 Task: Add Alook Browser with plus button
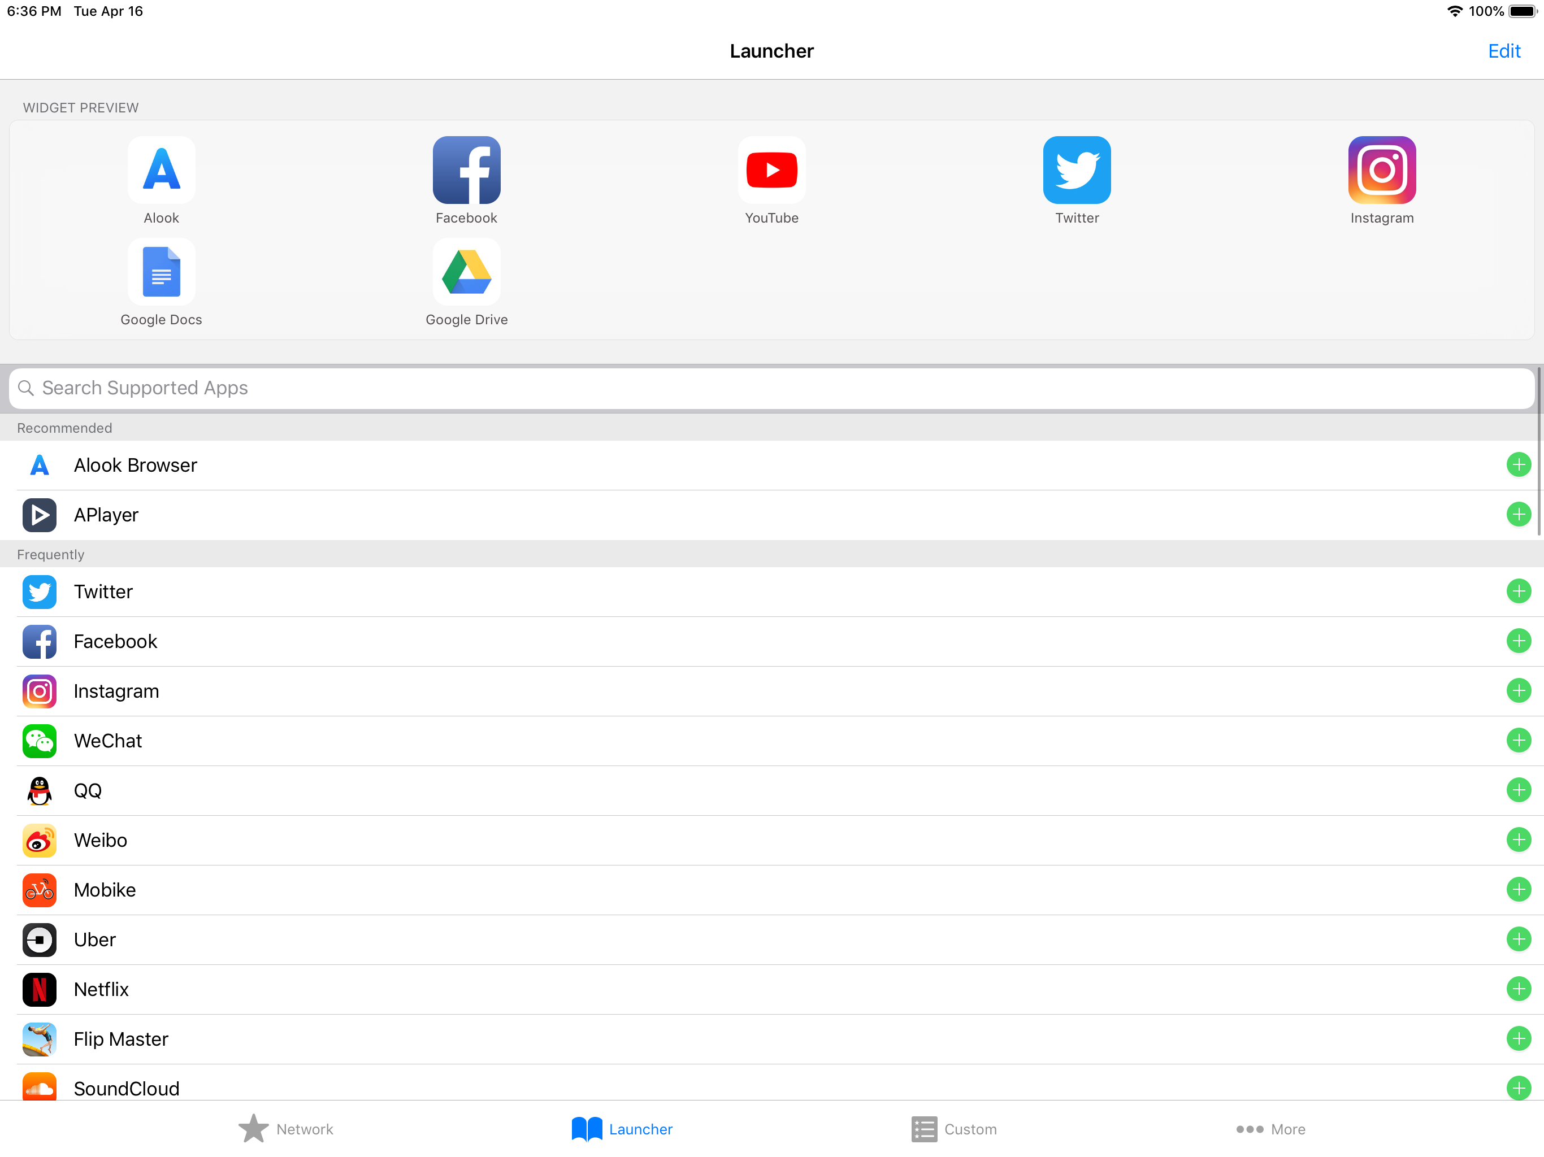1517,465
